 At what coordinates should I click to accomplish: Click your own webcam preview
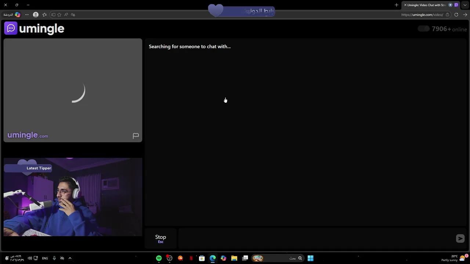(x=73, y=197)
